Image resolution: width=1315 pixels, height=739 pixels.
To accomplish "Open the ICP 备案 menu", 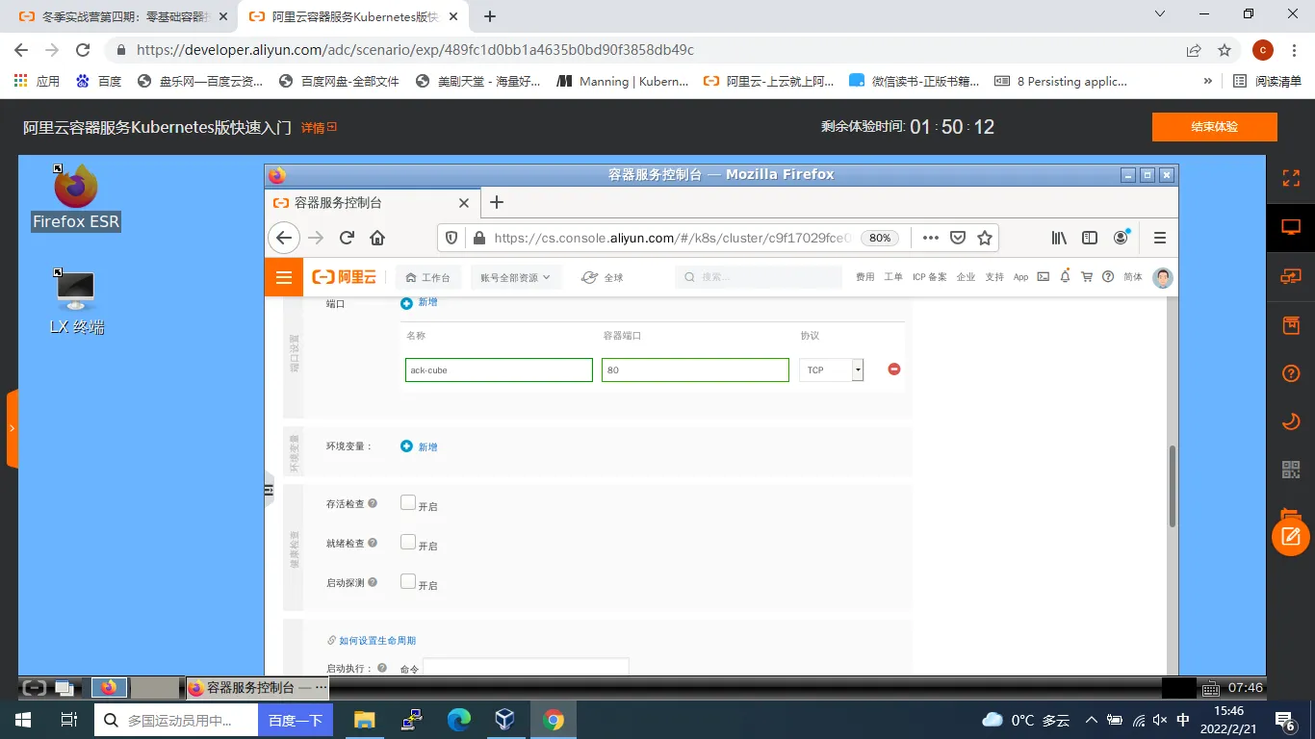I will point(930,277).
